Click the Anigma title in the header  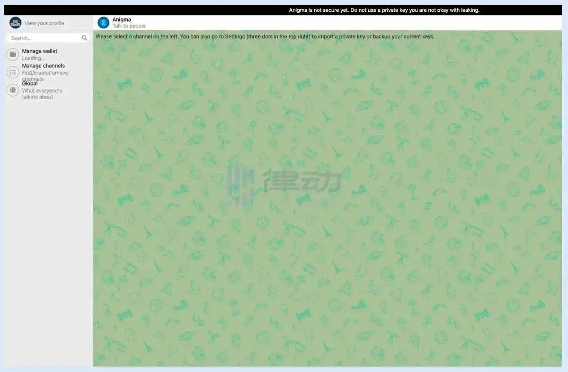pos(122,20)
